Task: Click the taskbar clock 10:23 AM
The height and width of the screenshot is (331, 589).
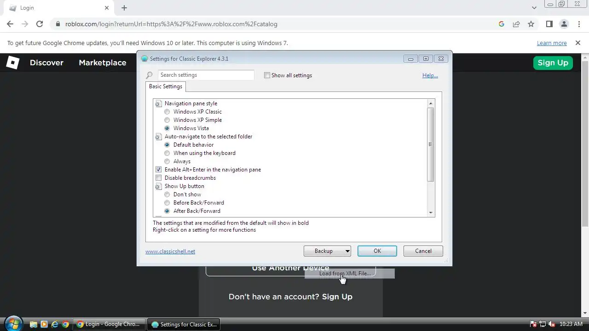Action: coord(572,324)
